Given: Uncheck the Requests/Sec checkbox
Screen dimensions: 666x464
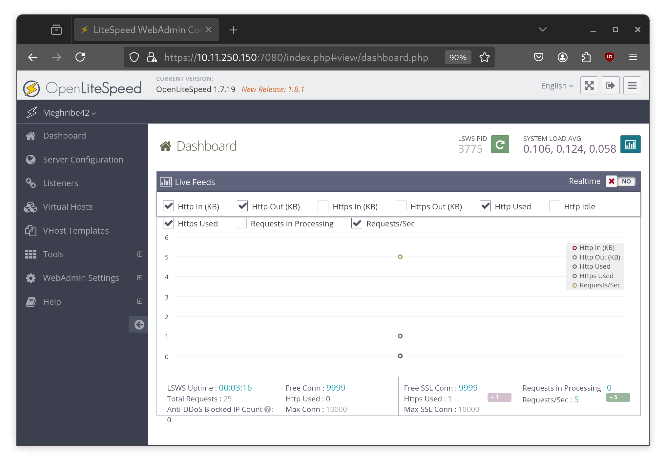Looking at the screenshot, I should [x=357, y=223].
